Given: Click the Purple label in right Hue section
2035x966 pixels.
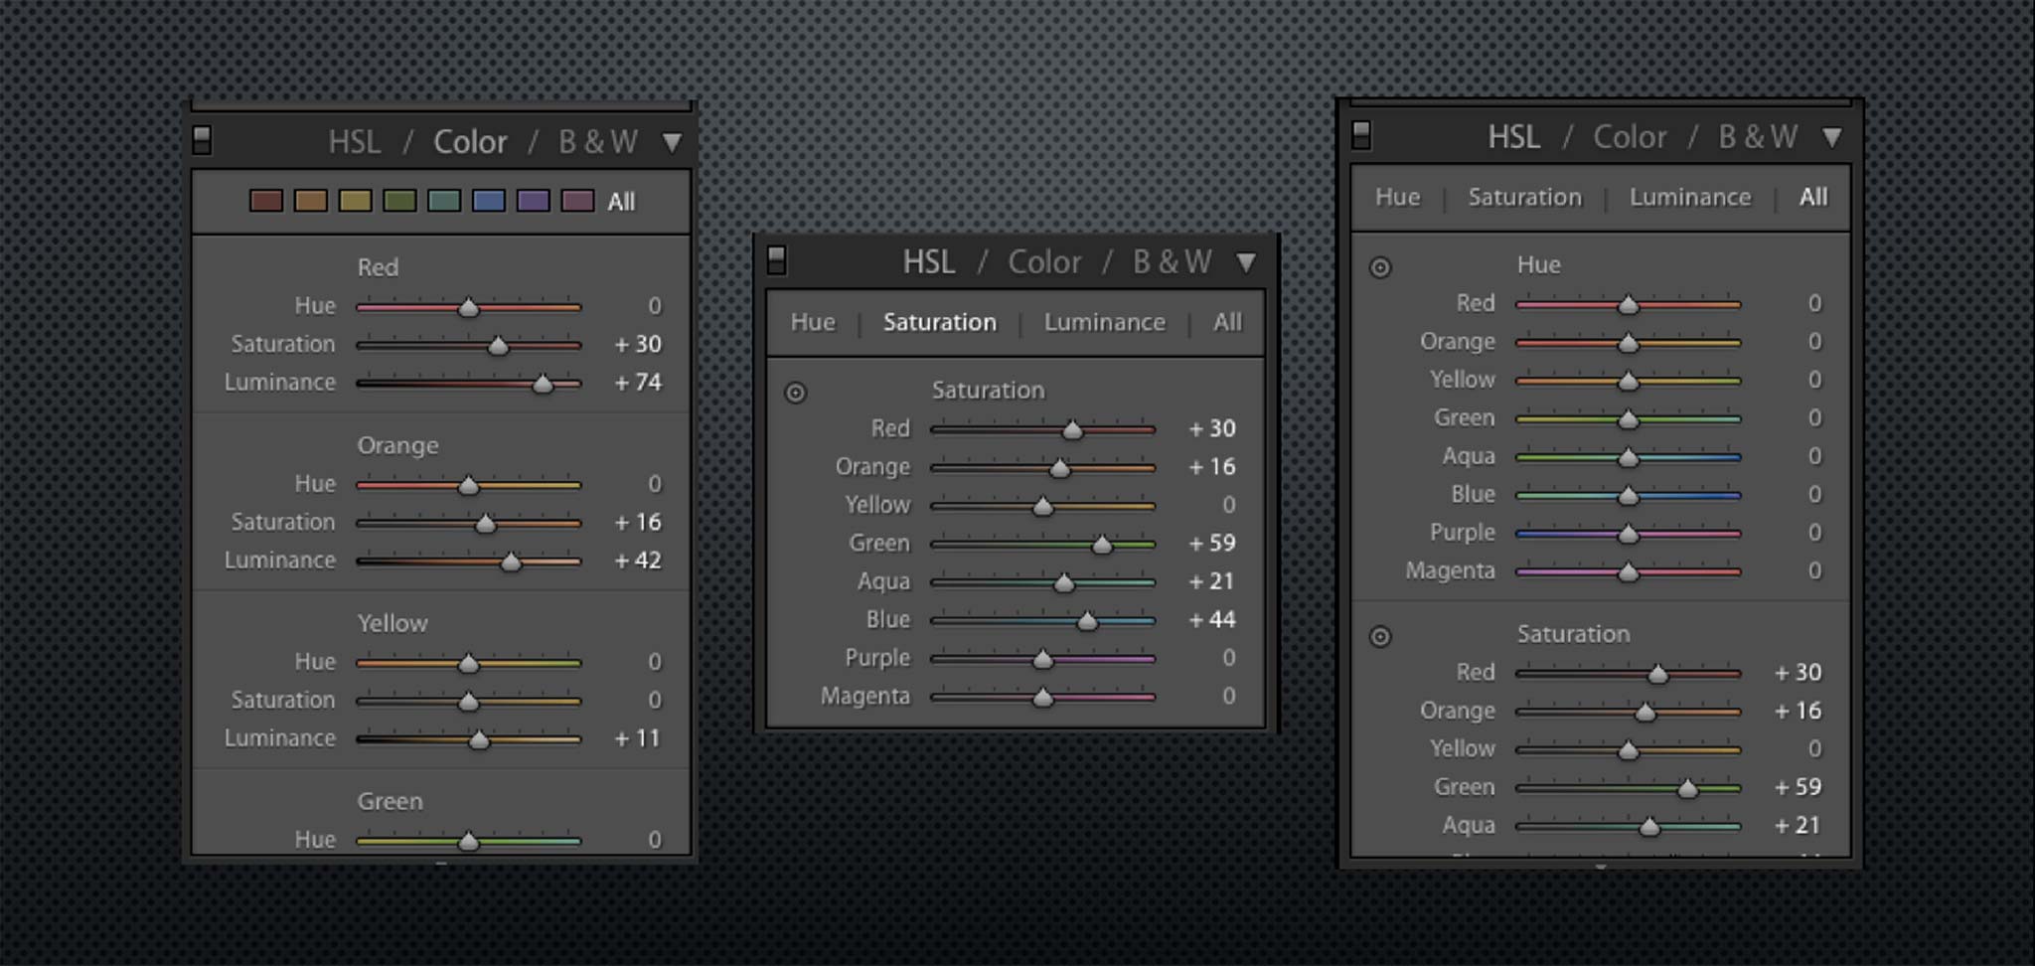Looking at the screenshot, I should 1462,534.
